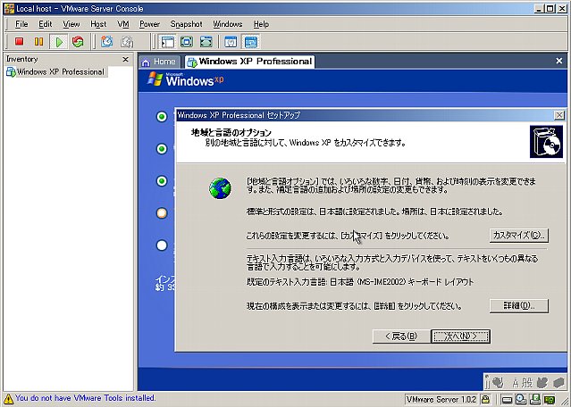This screenshot has width=571, height=407.
Task: Click the 既定のテキスト入力言語 line
Action: [360, 282]
